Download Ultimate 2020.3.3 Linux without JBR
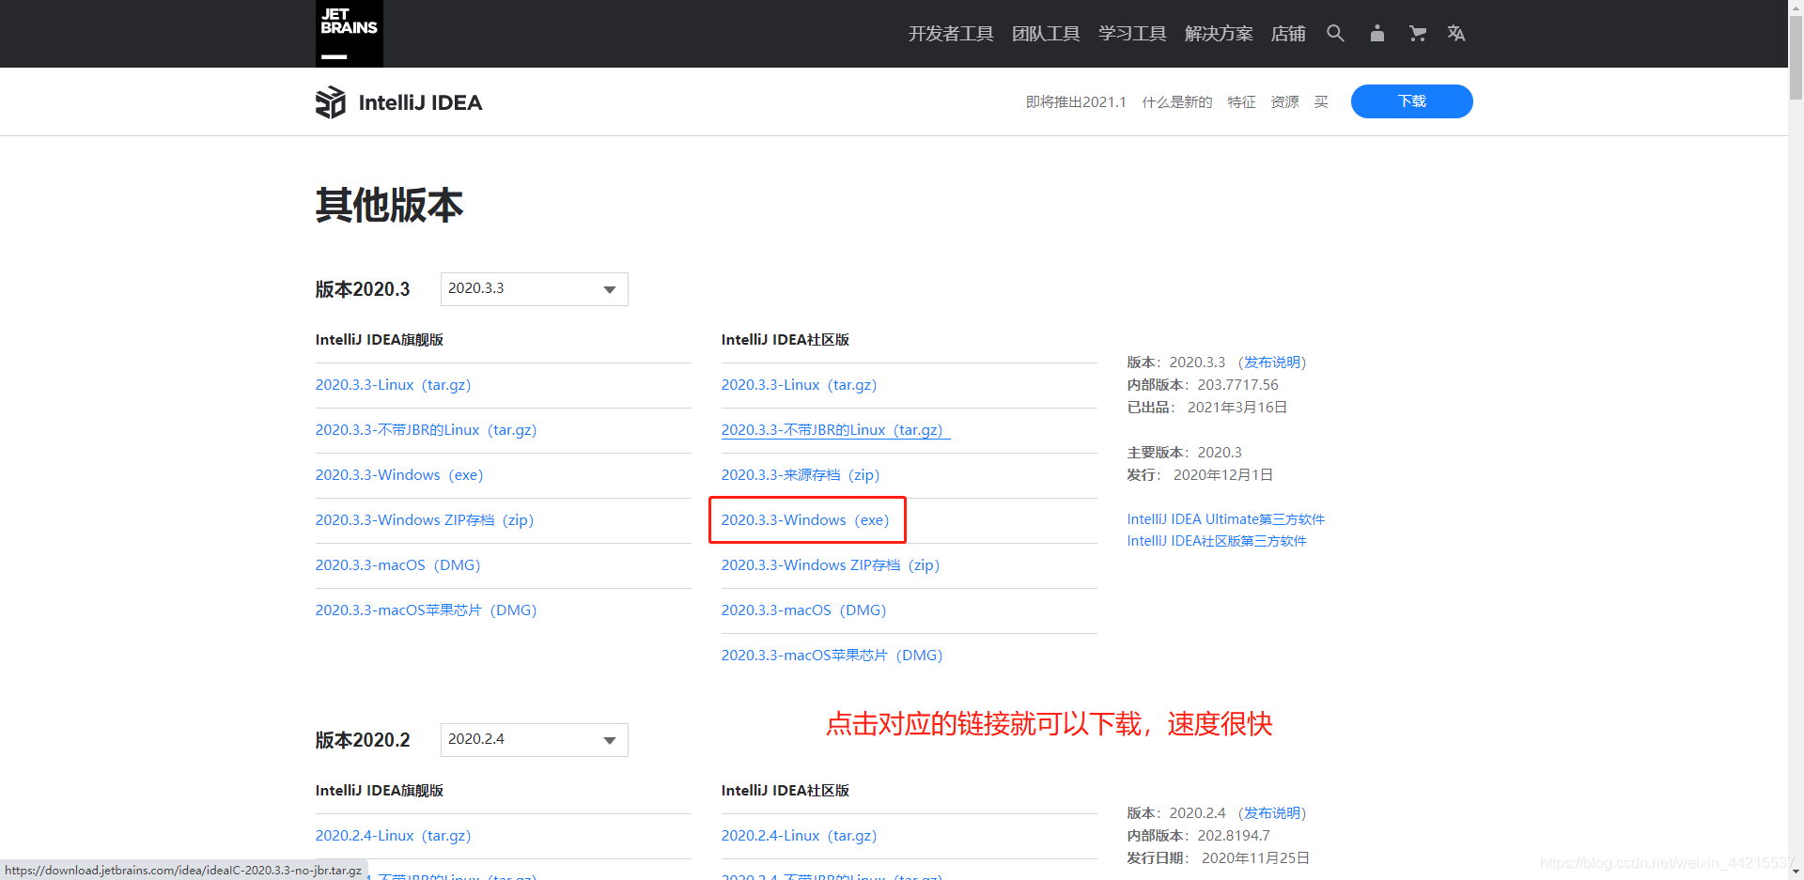1804x880 pixels. 426,430
